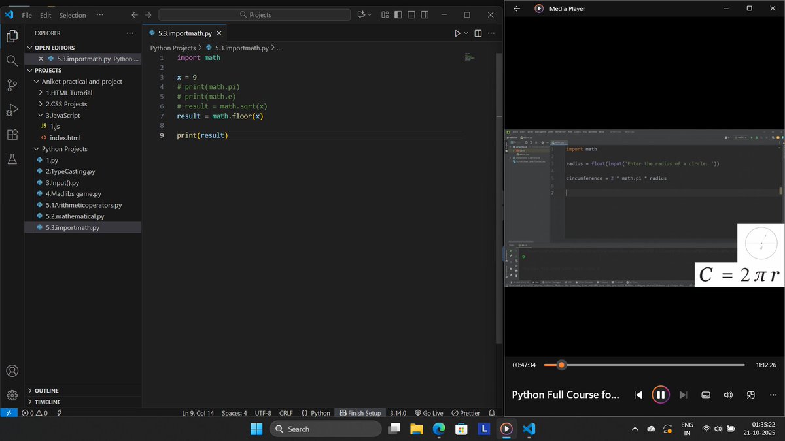This screenshot has width=785, height=441.
Task: Seek along Media Player progress slider
Action: pyautogui.click(x=644, y=365)
